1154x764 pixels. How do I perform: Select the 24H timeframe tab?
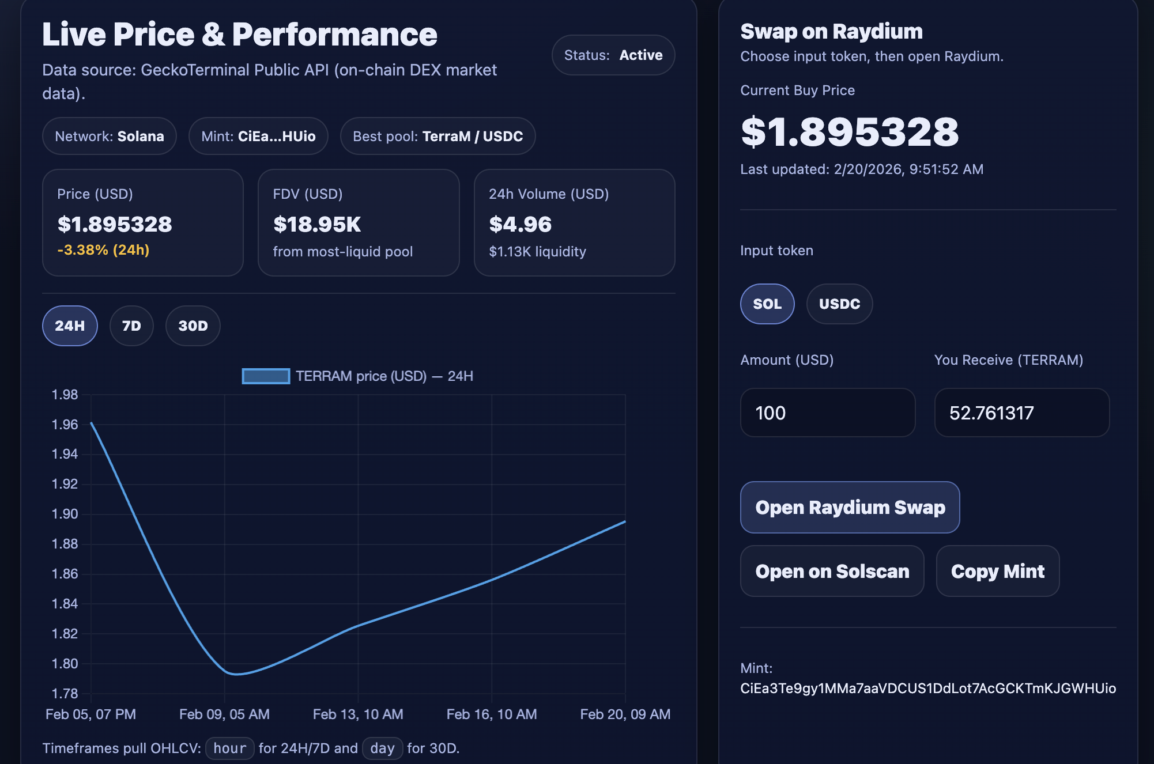[70, 326]
